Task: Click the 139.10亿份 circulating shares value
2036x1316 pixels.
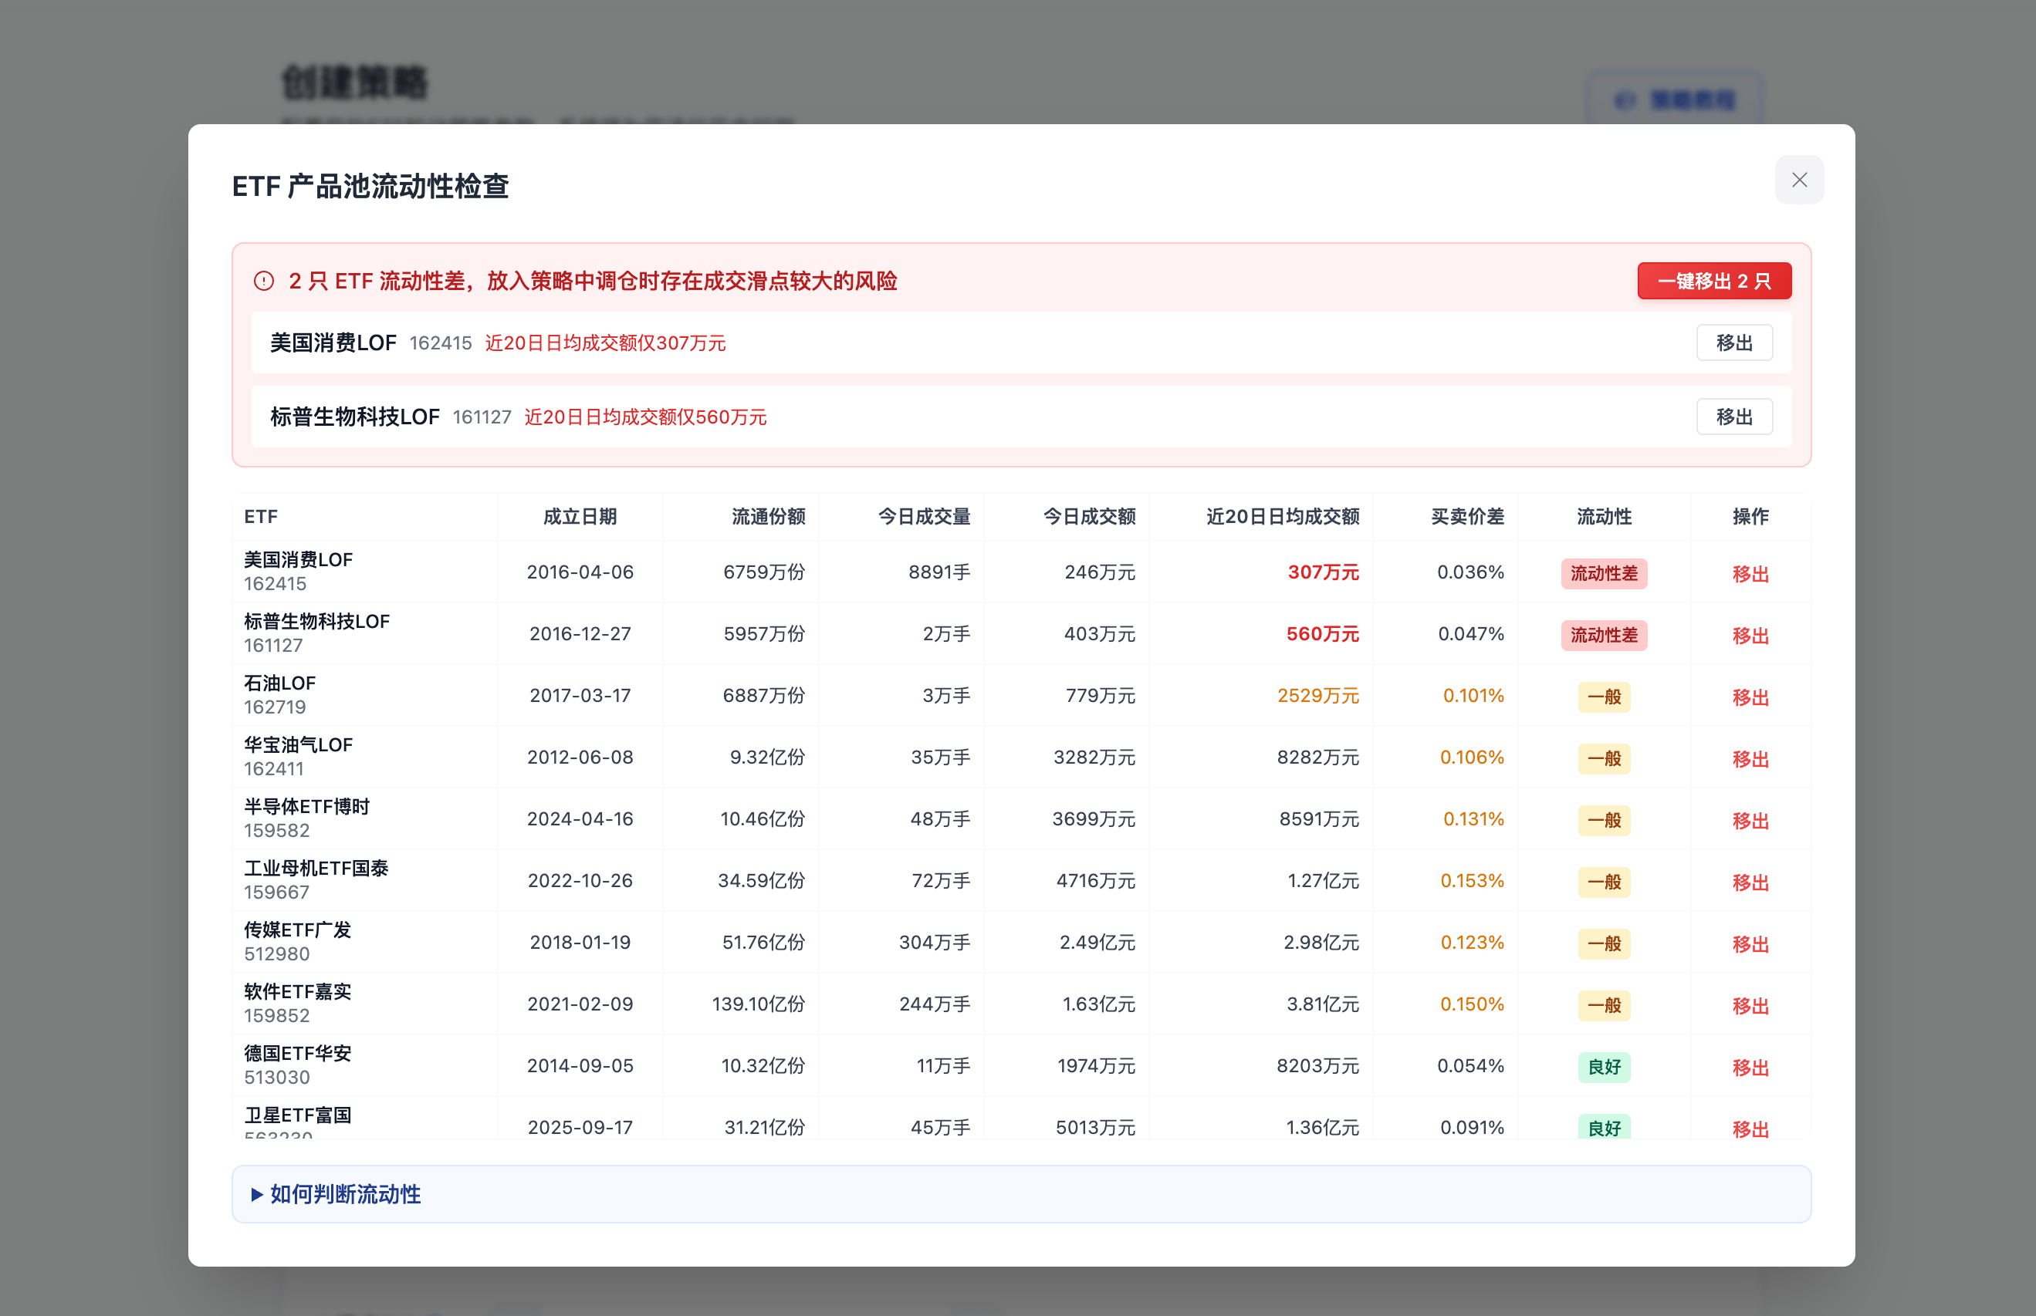Action: tap(758, 1004)
